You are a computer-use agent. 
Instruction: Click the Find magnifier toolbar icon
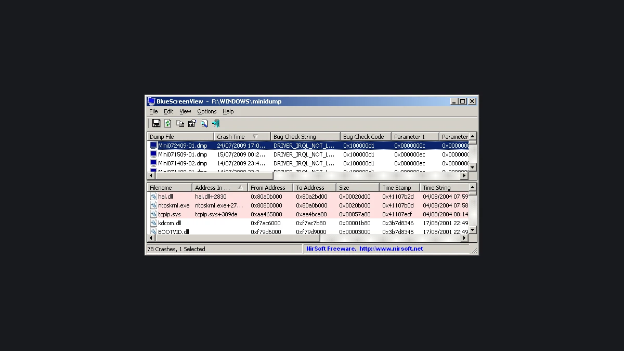(x=204, y=123)
